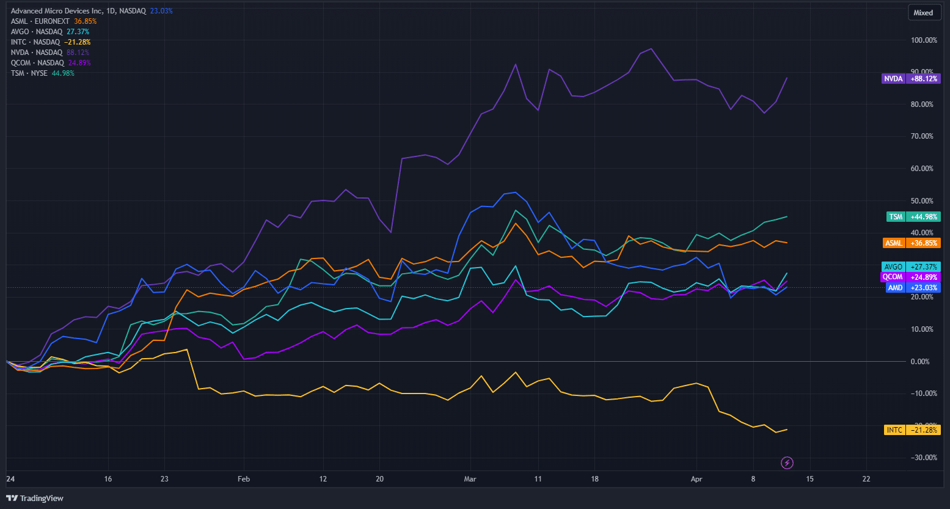The width and height of the screenshot is (950, 509).
Task: Click the INTC −21.28% price label
Action: [912, 430]
